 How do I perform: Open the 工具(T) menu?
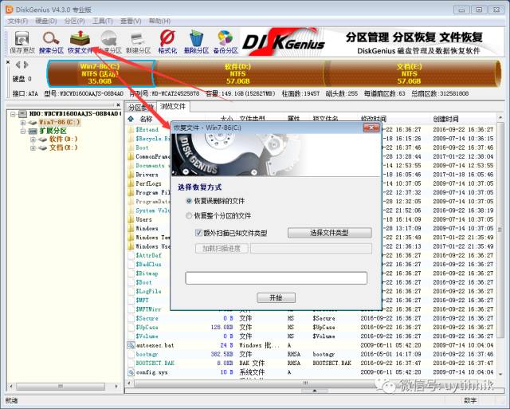[x=103, y=22]
